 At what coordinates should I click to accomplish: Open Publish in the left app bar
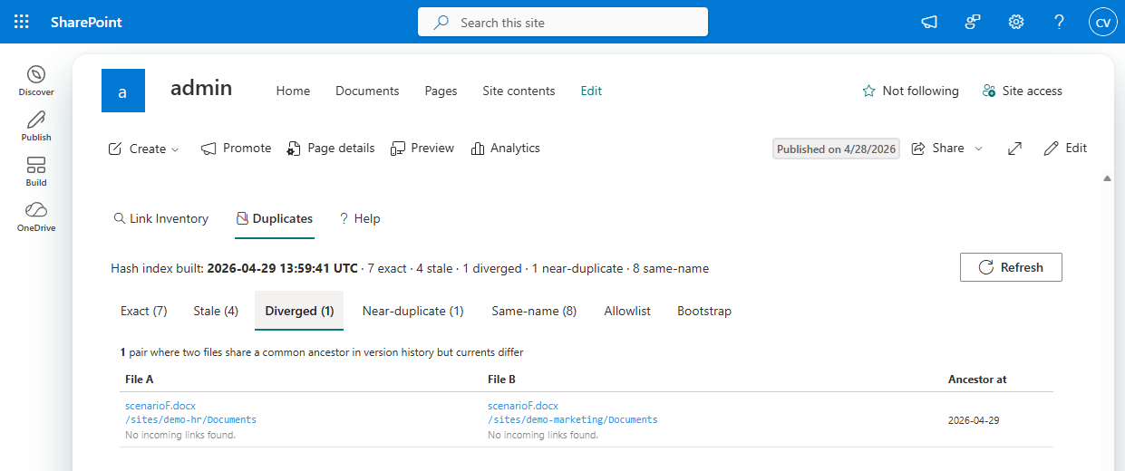click(x=36, y=126)
